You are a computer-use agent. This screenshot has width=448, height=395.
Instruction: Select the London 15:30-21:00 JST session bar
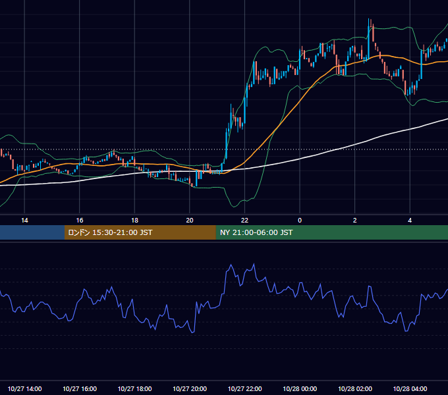140,232
